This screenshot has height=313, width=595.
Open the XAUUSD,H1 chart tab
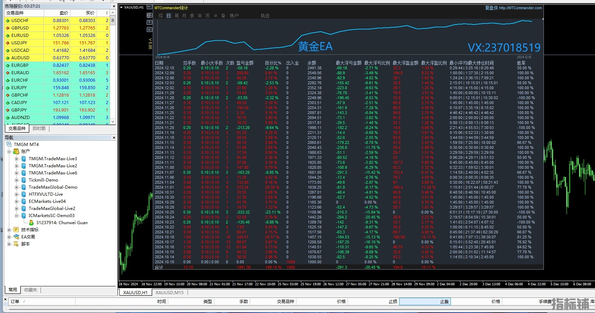pyautogui.click(x=135, y=293)
